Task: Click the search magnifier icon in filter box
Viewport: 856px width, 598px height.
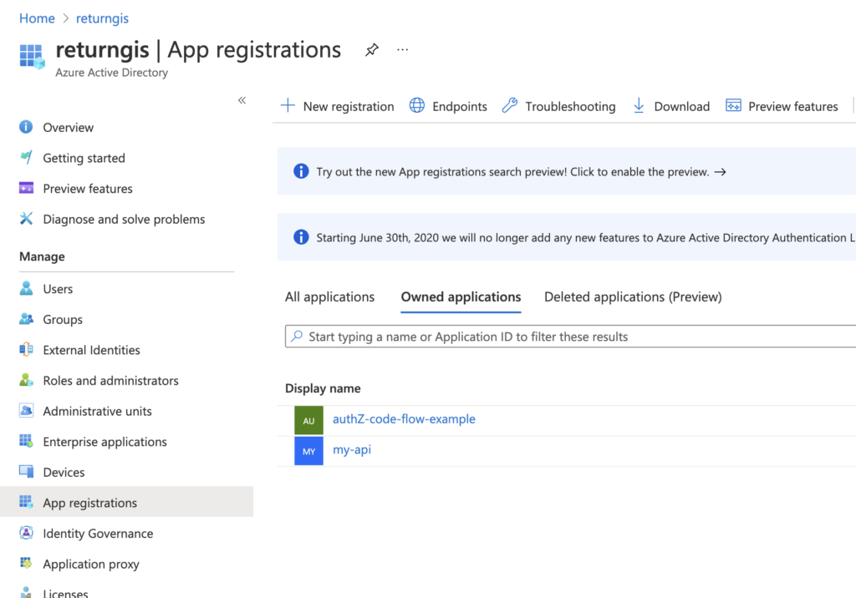Action: (x=297, y=336)
